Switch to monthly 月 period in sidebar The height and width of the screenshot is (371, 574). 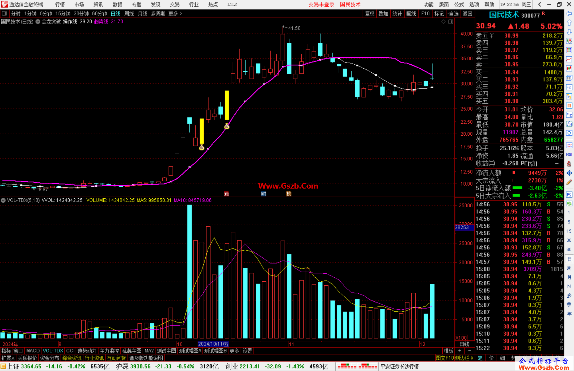569,277
